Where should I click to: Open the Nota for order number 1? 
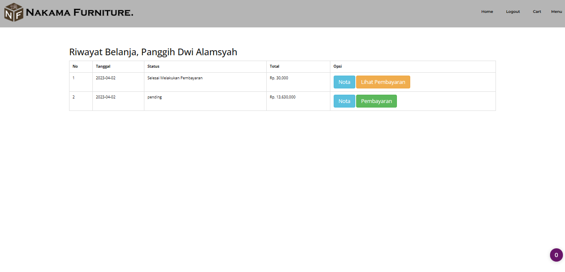[x=344, y=82]
